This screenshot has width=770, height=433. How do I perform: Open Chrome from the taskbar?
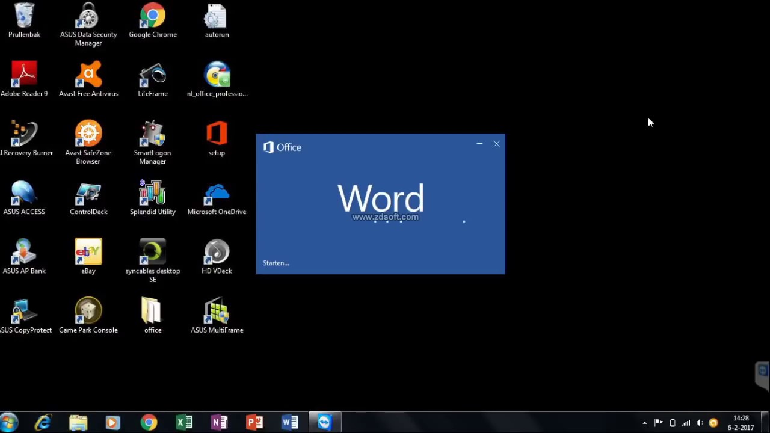[x=149, y=423]
